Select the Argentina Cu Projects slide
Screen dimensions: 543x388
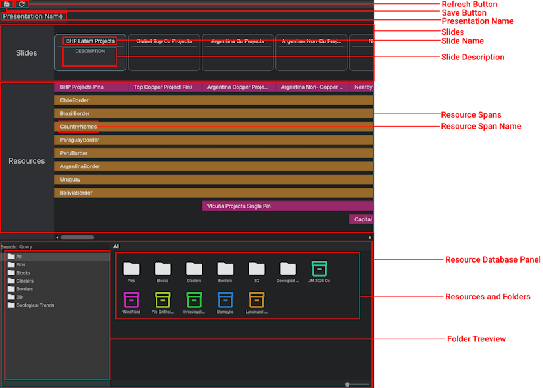(x=238, y=52)
